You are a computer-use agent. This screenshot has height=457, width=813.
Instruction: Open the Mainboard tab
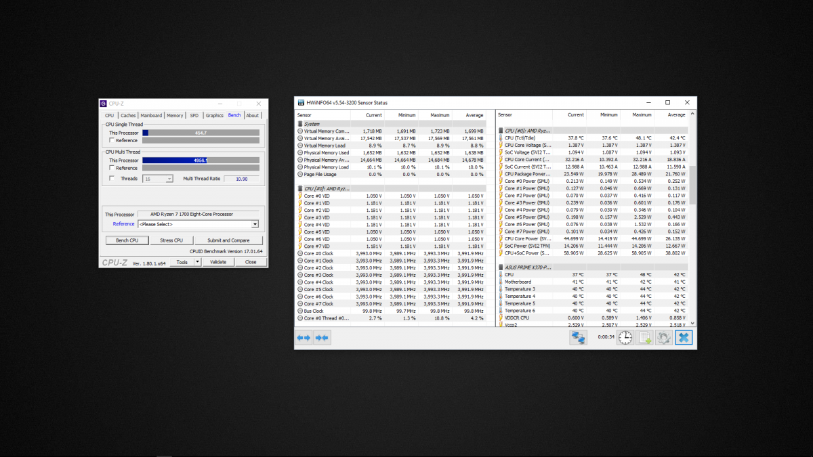(x=151, y=115)
